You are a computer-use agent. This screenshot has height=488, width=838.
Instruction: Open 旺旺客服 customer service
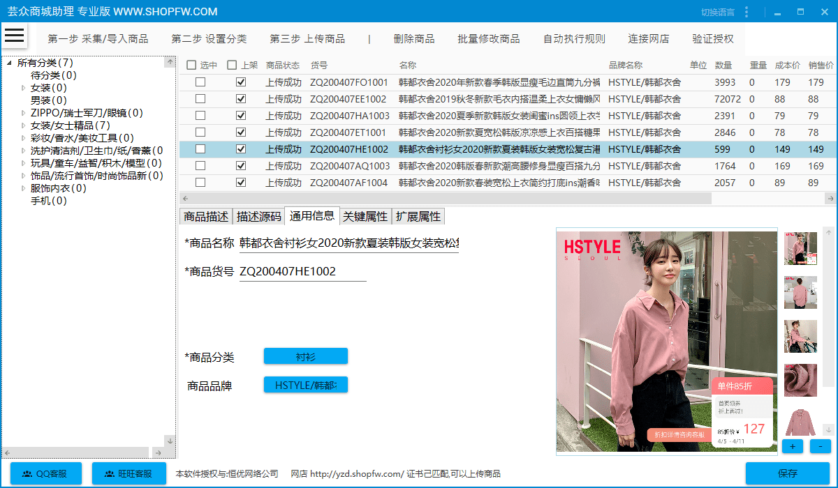pyautogui.click(x=129, y=473)
